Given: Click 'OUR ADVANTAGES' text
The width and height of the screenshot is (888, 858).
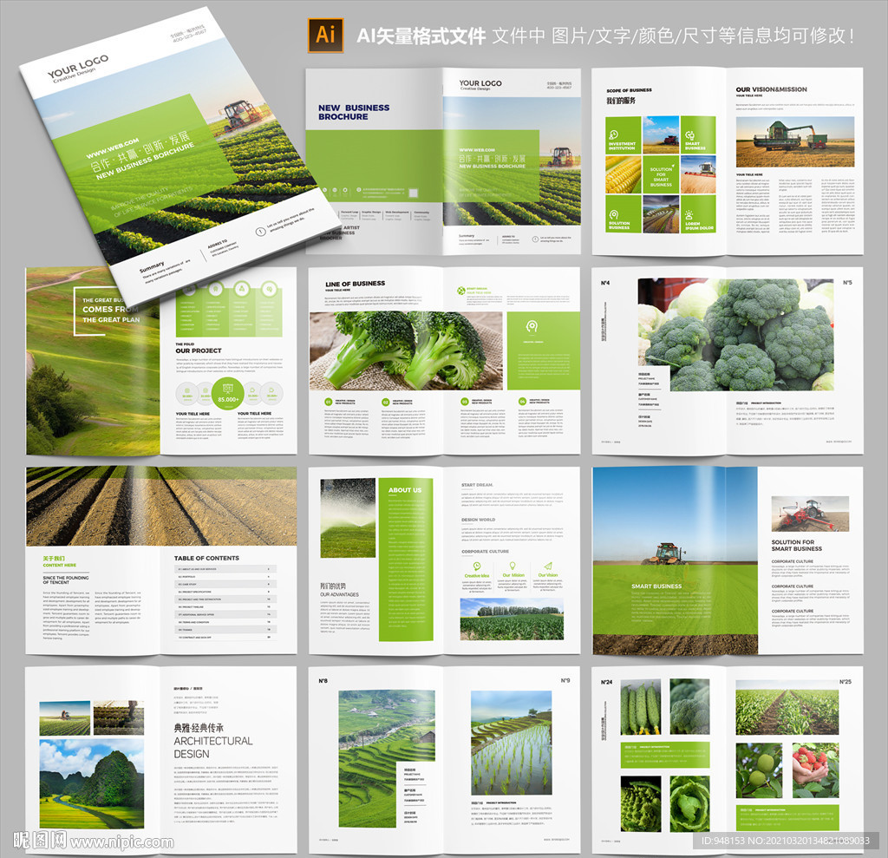Looking at the screenshot, I should (339, 594).
